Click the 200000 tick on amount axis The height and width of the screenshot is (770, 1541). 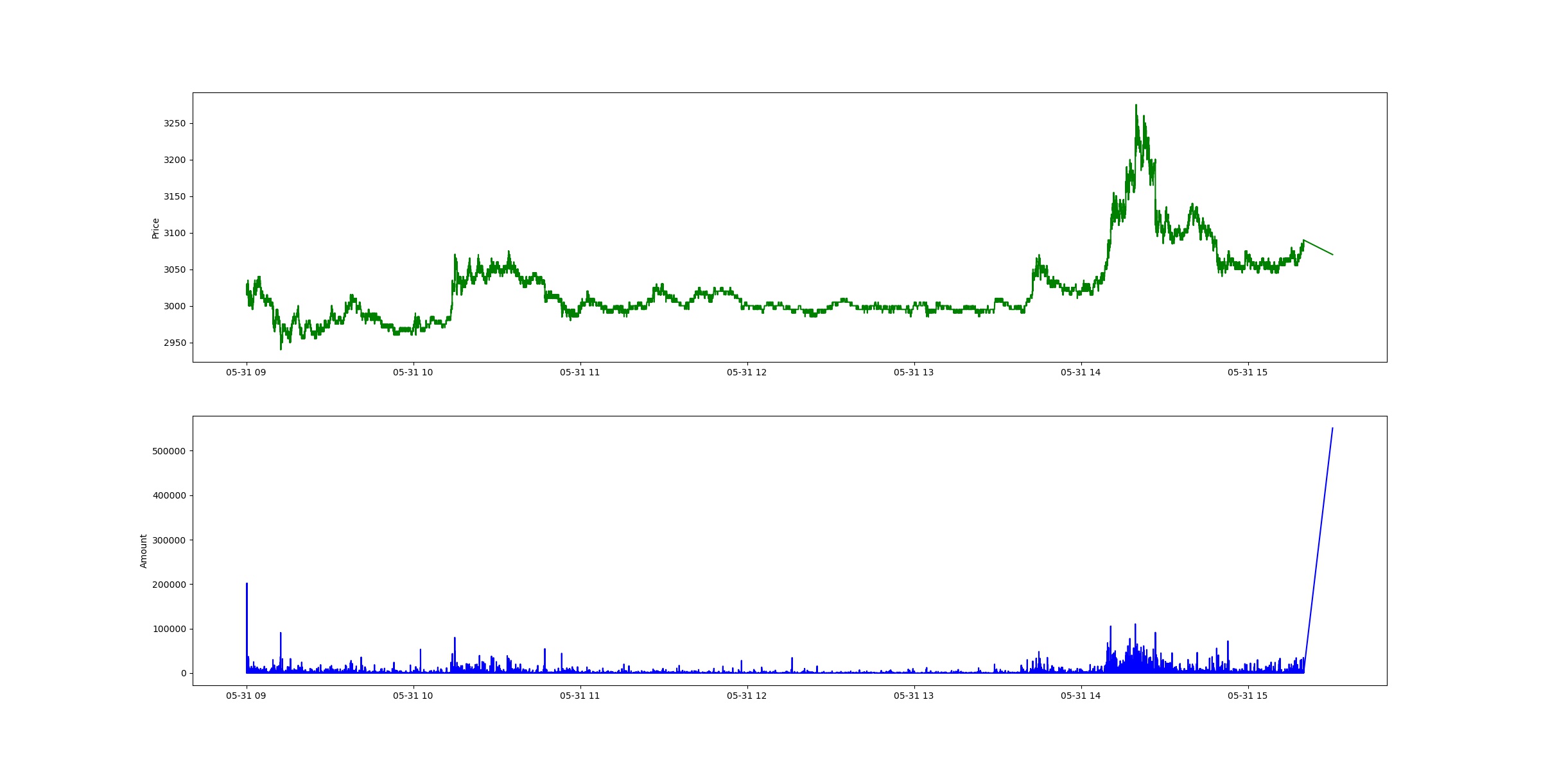click(169, 585)
